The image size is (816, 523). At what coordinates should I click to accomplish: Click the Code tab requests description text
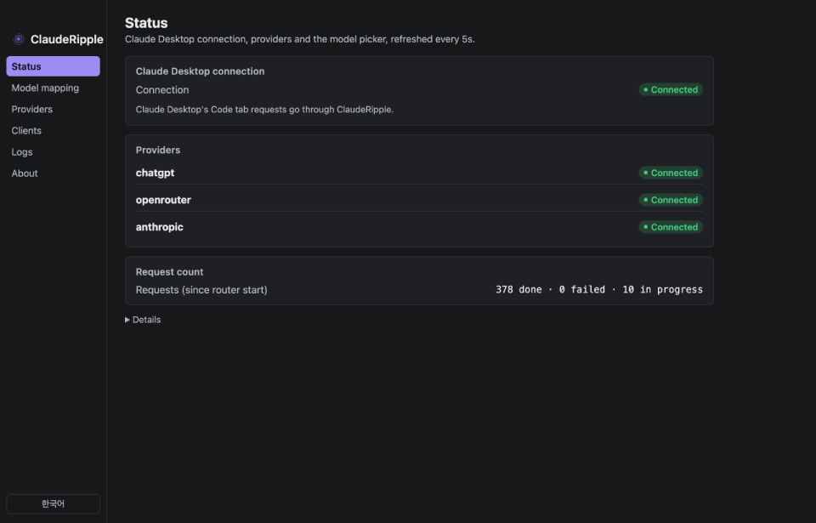pos(264,110)
